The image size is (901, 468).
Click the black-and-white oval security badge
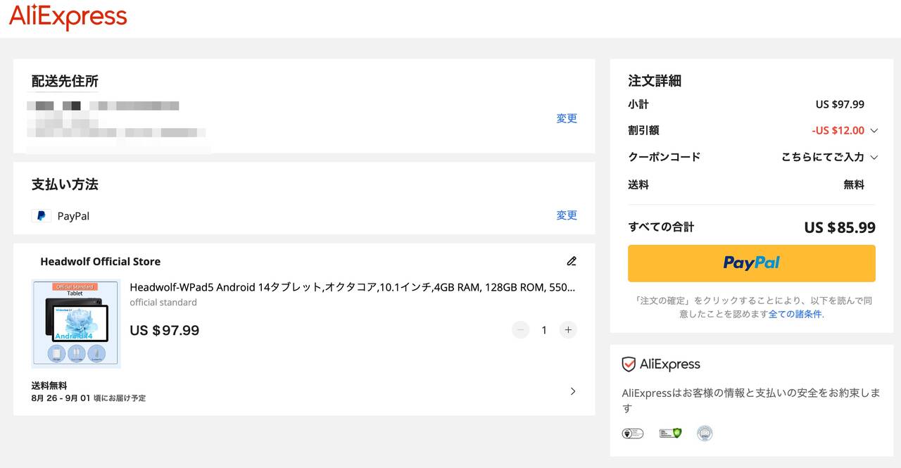point(633,433)
